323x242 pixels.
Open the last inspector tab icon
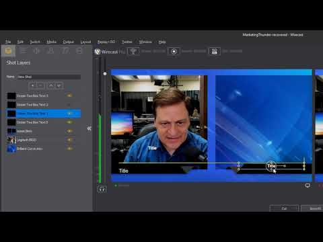[x=79, y=50]
